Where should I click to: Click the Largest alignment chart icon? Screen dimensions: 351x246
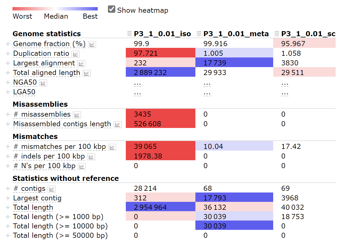81,64
